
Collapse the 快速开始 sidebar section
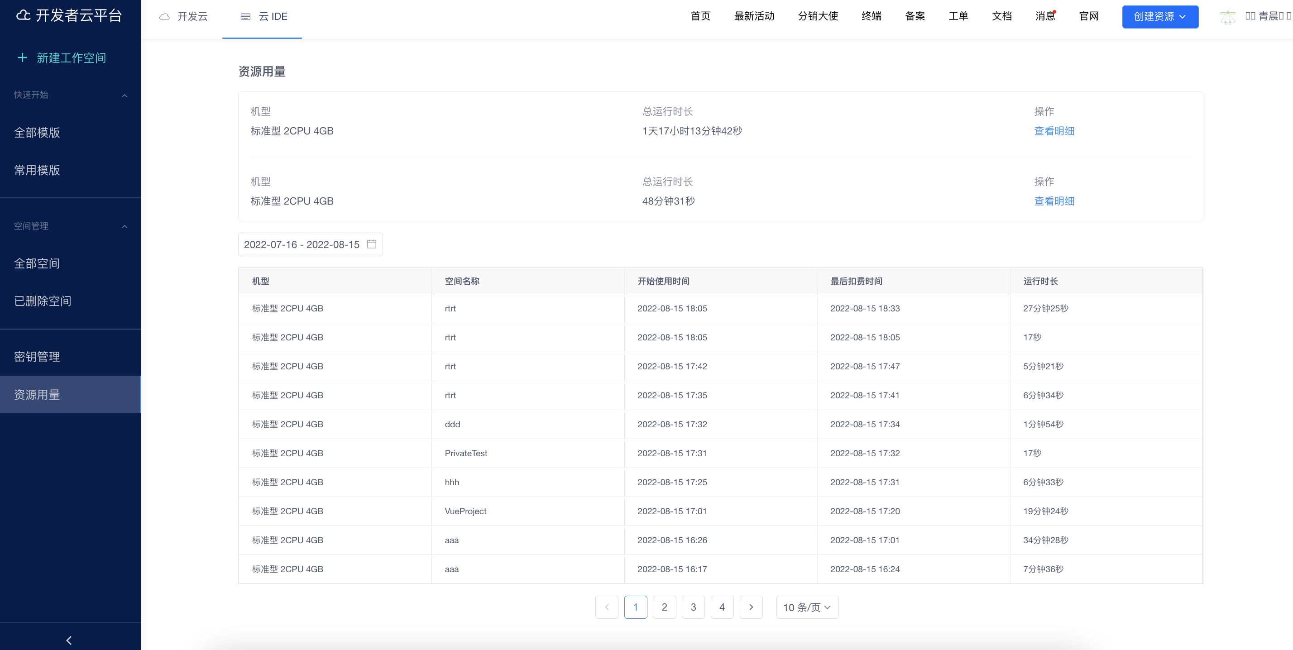pyautogui.click(x=125, y=96)
